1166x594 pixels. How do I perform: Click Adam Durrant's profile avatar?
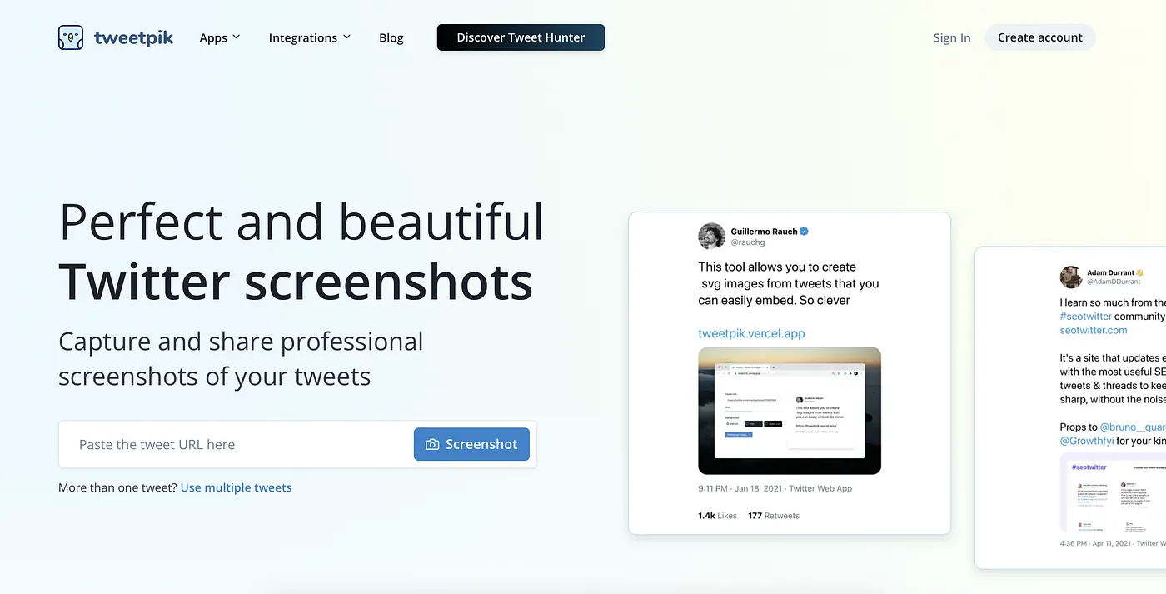1071,277
